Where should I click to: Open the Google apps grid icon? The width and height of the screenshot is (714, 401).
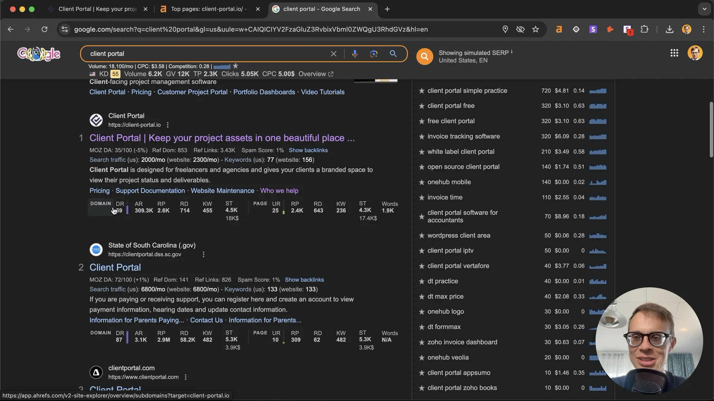pos(674,53)
